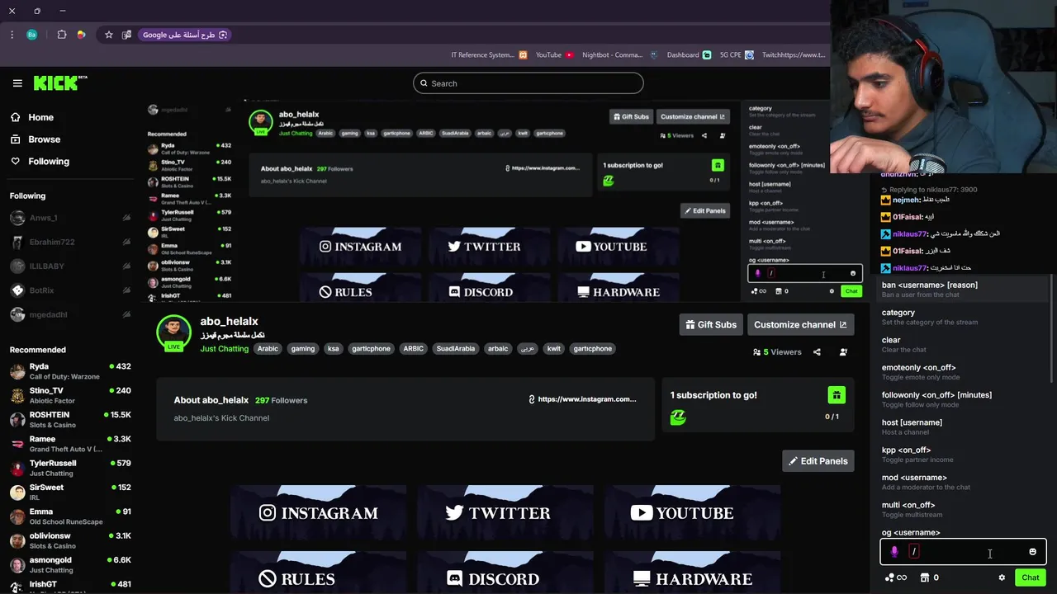This screenshot has width=1057, height=594.
Task: Click the browser profile avatar 'Ba'
Action: pyautogui.click(x=31, y=35)
